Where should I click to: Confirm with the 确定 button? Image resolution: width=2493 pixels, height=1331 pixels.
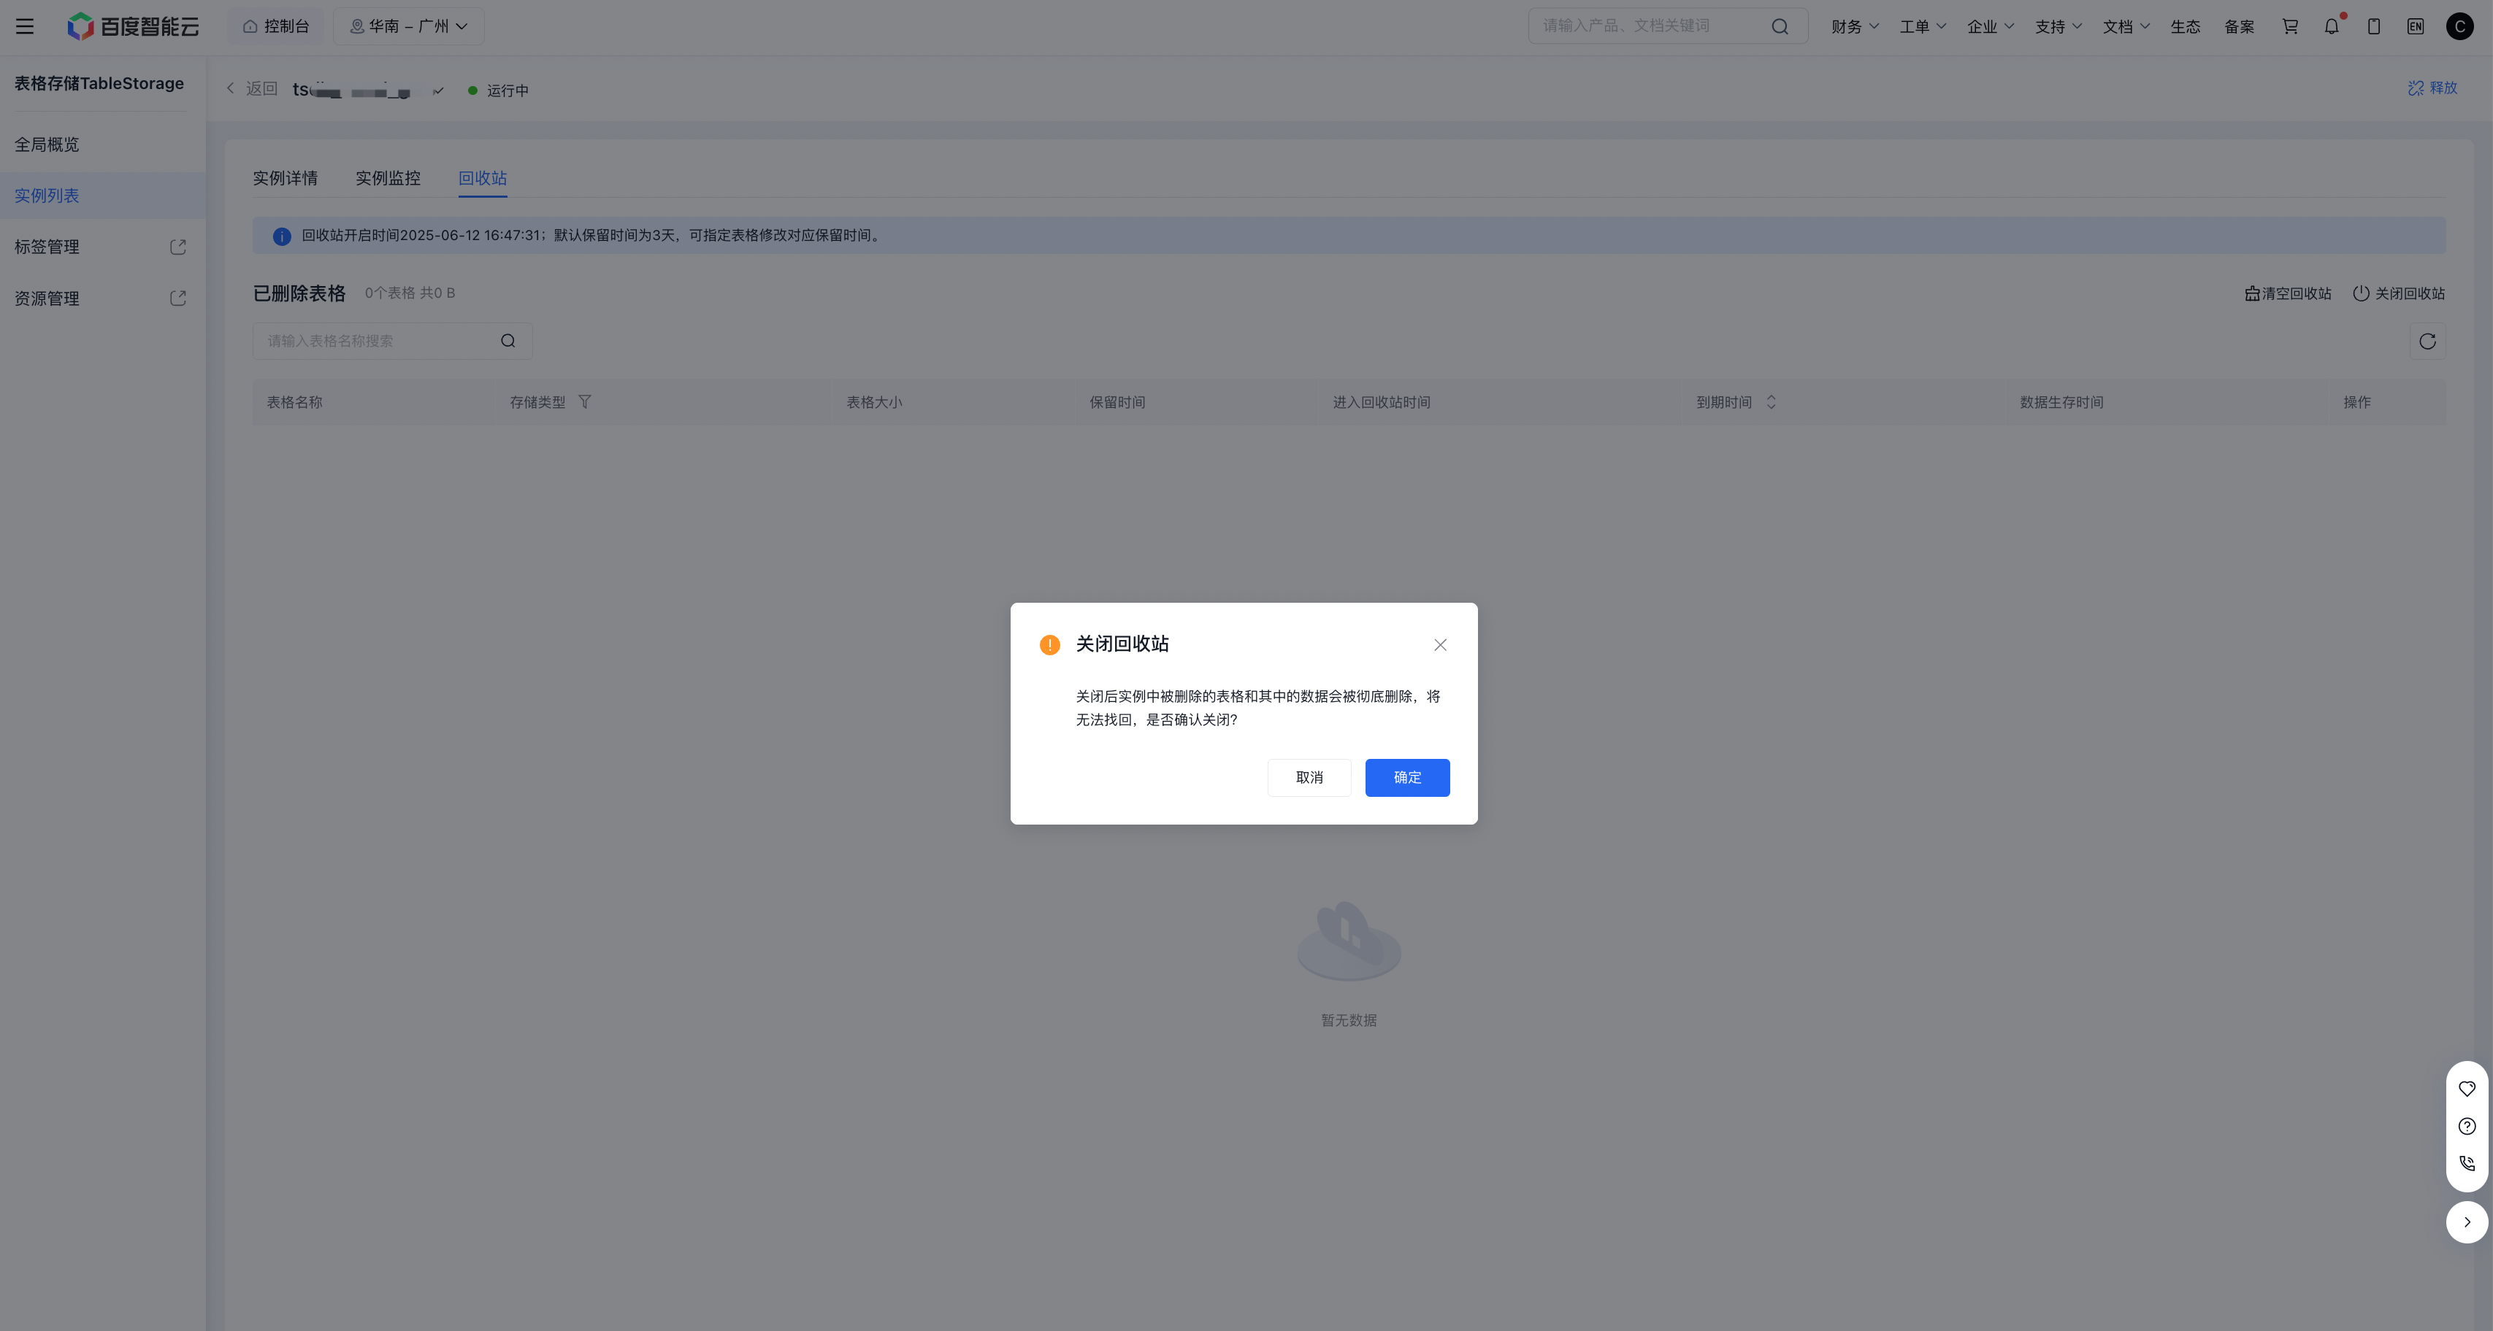1407,778
